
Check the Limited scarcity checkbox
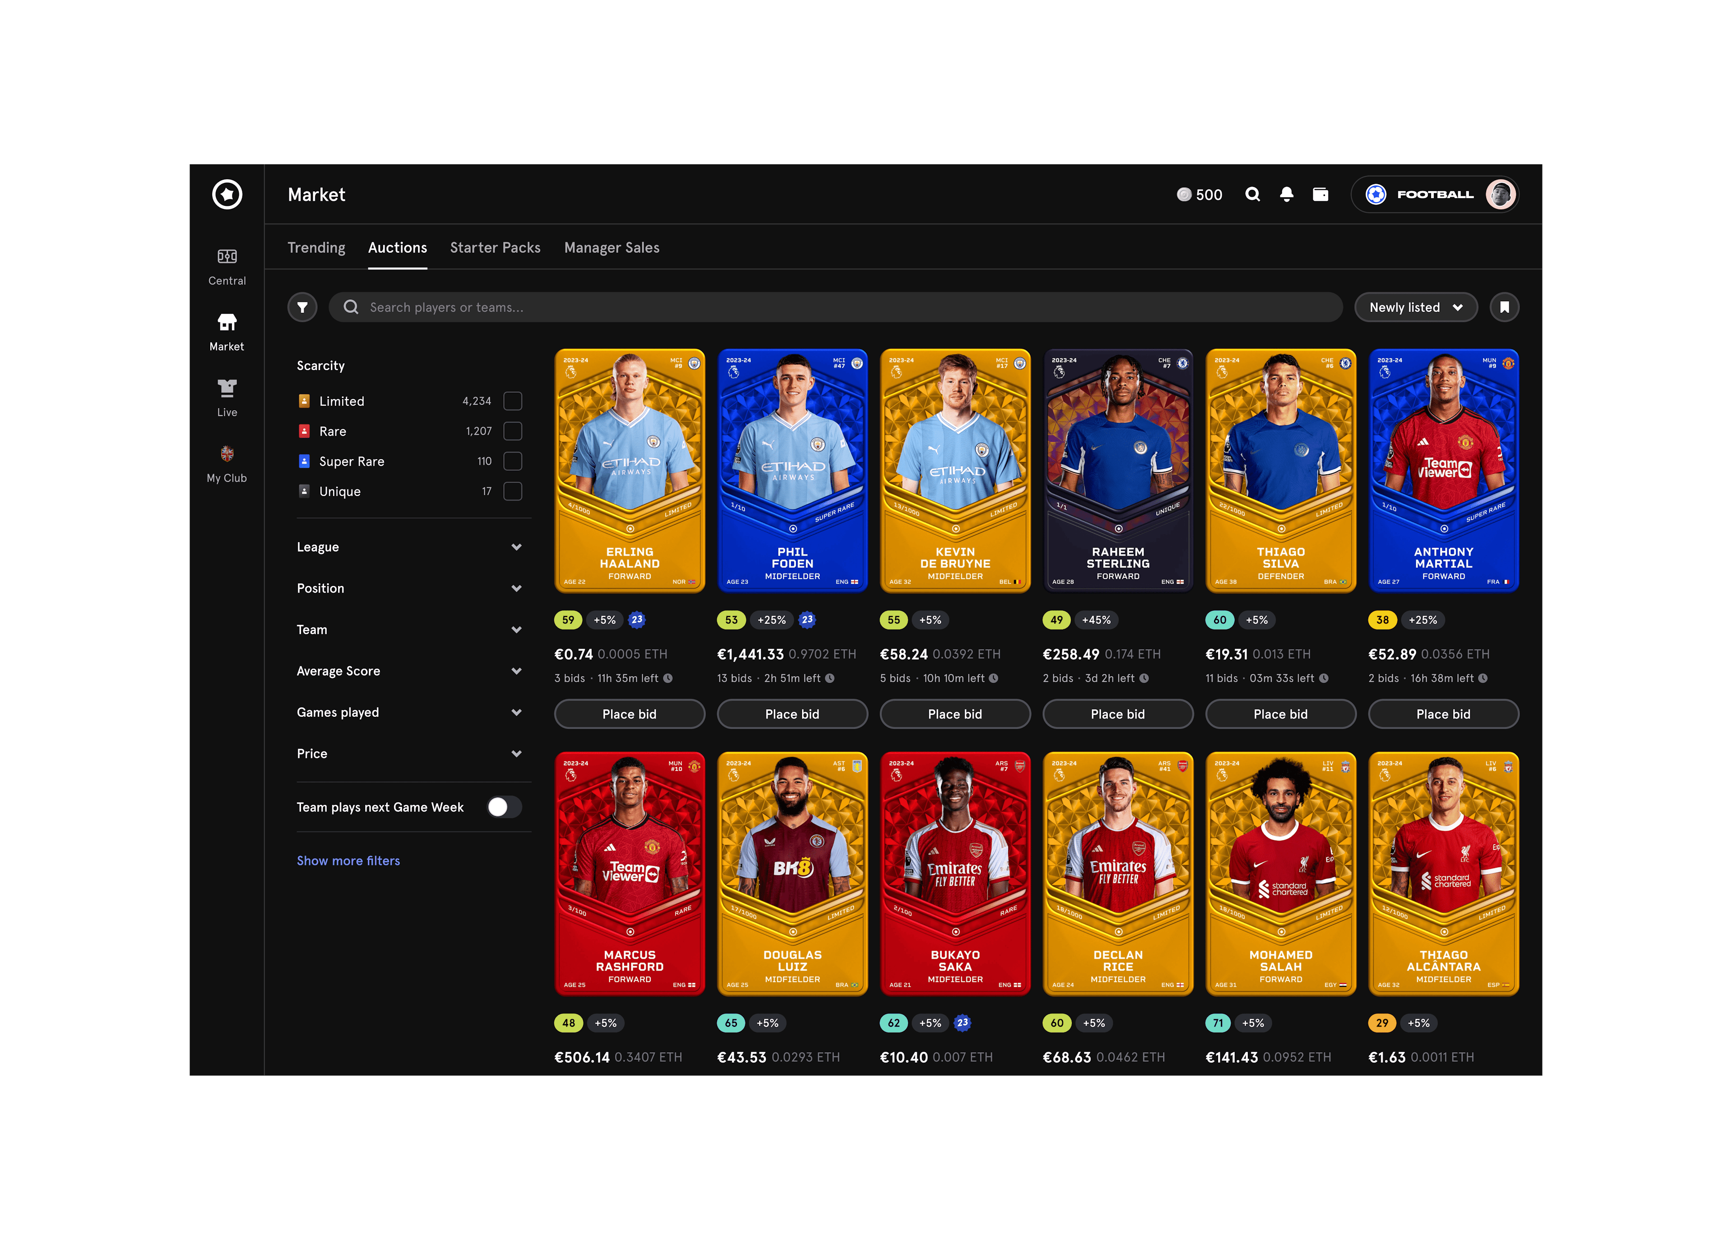click(x=513, y=402)
